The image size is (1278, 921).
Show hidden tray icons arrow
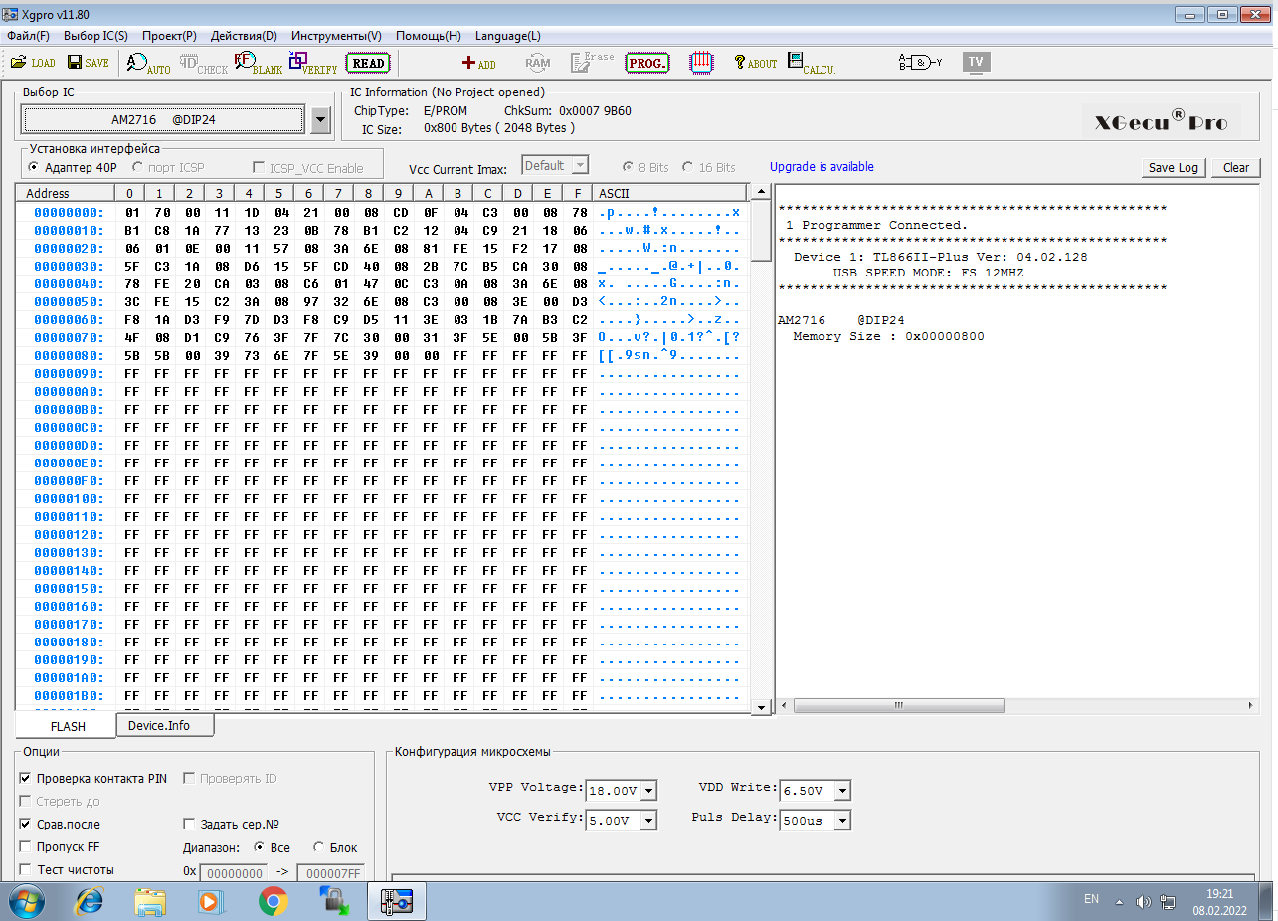[x=1119, y=902]
